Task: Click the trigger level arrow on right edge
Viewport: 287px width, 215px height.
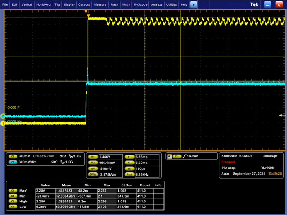Action: click(281, 115)
